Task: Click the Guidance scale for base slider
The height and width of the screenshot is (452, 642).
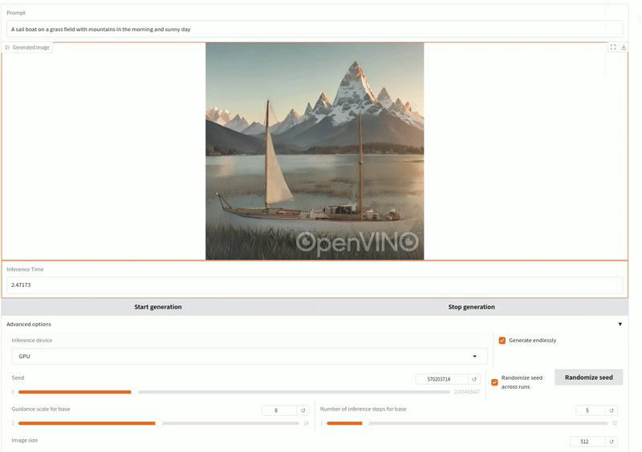Action: 159,423
